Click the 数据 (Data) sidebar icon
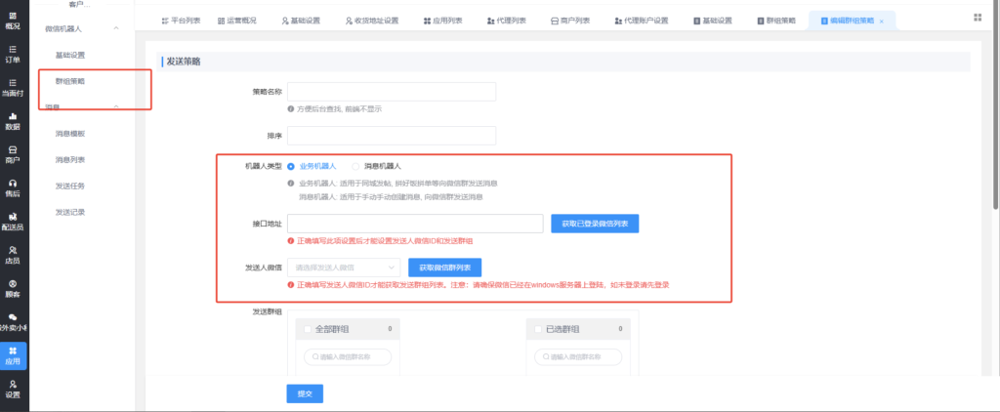Viewport: 1000px width, 412px height. tap(13, 120)
